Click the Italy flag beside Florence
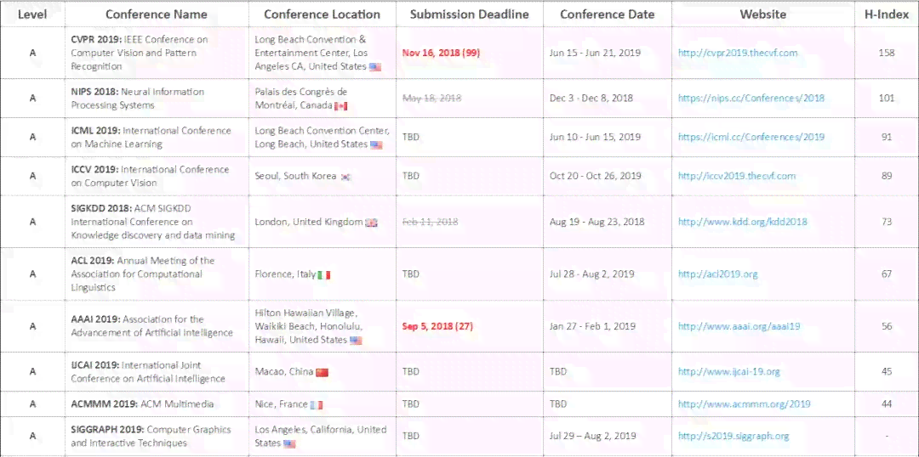The height and width of the screenshot is (457, 919). tap(324, 275)
